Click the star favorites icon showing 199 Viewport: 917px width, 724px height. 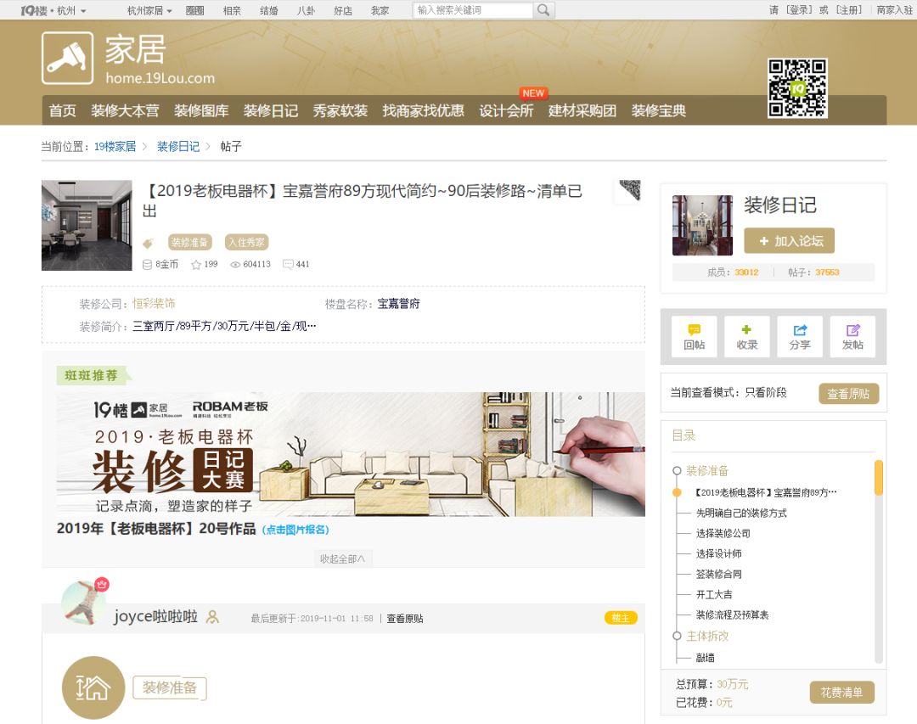pyautogui.click(x=196, y=265)
